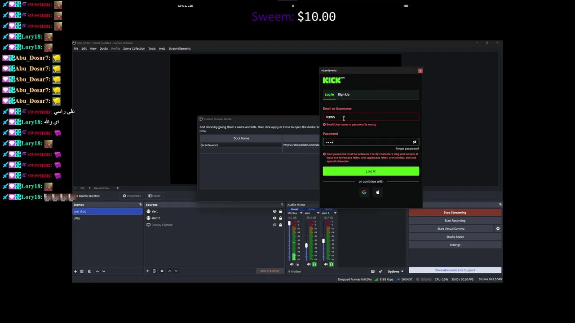Viewport: 575px width, 323px height.
Task: Click StreamElements Live Support button
Action: (455, 270)
